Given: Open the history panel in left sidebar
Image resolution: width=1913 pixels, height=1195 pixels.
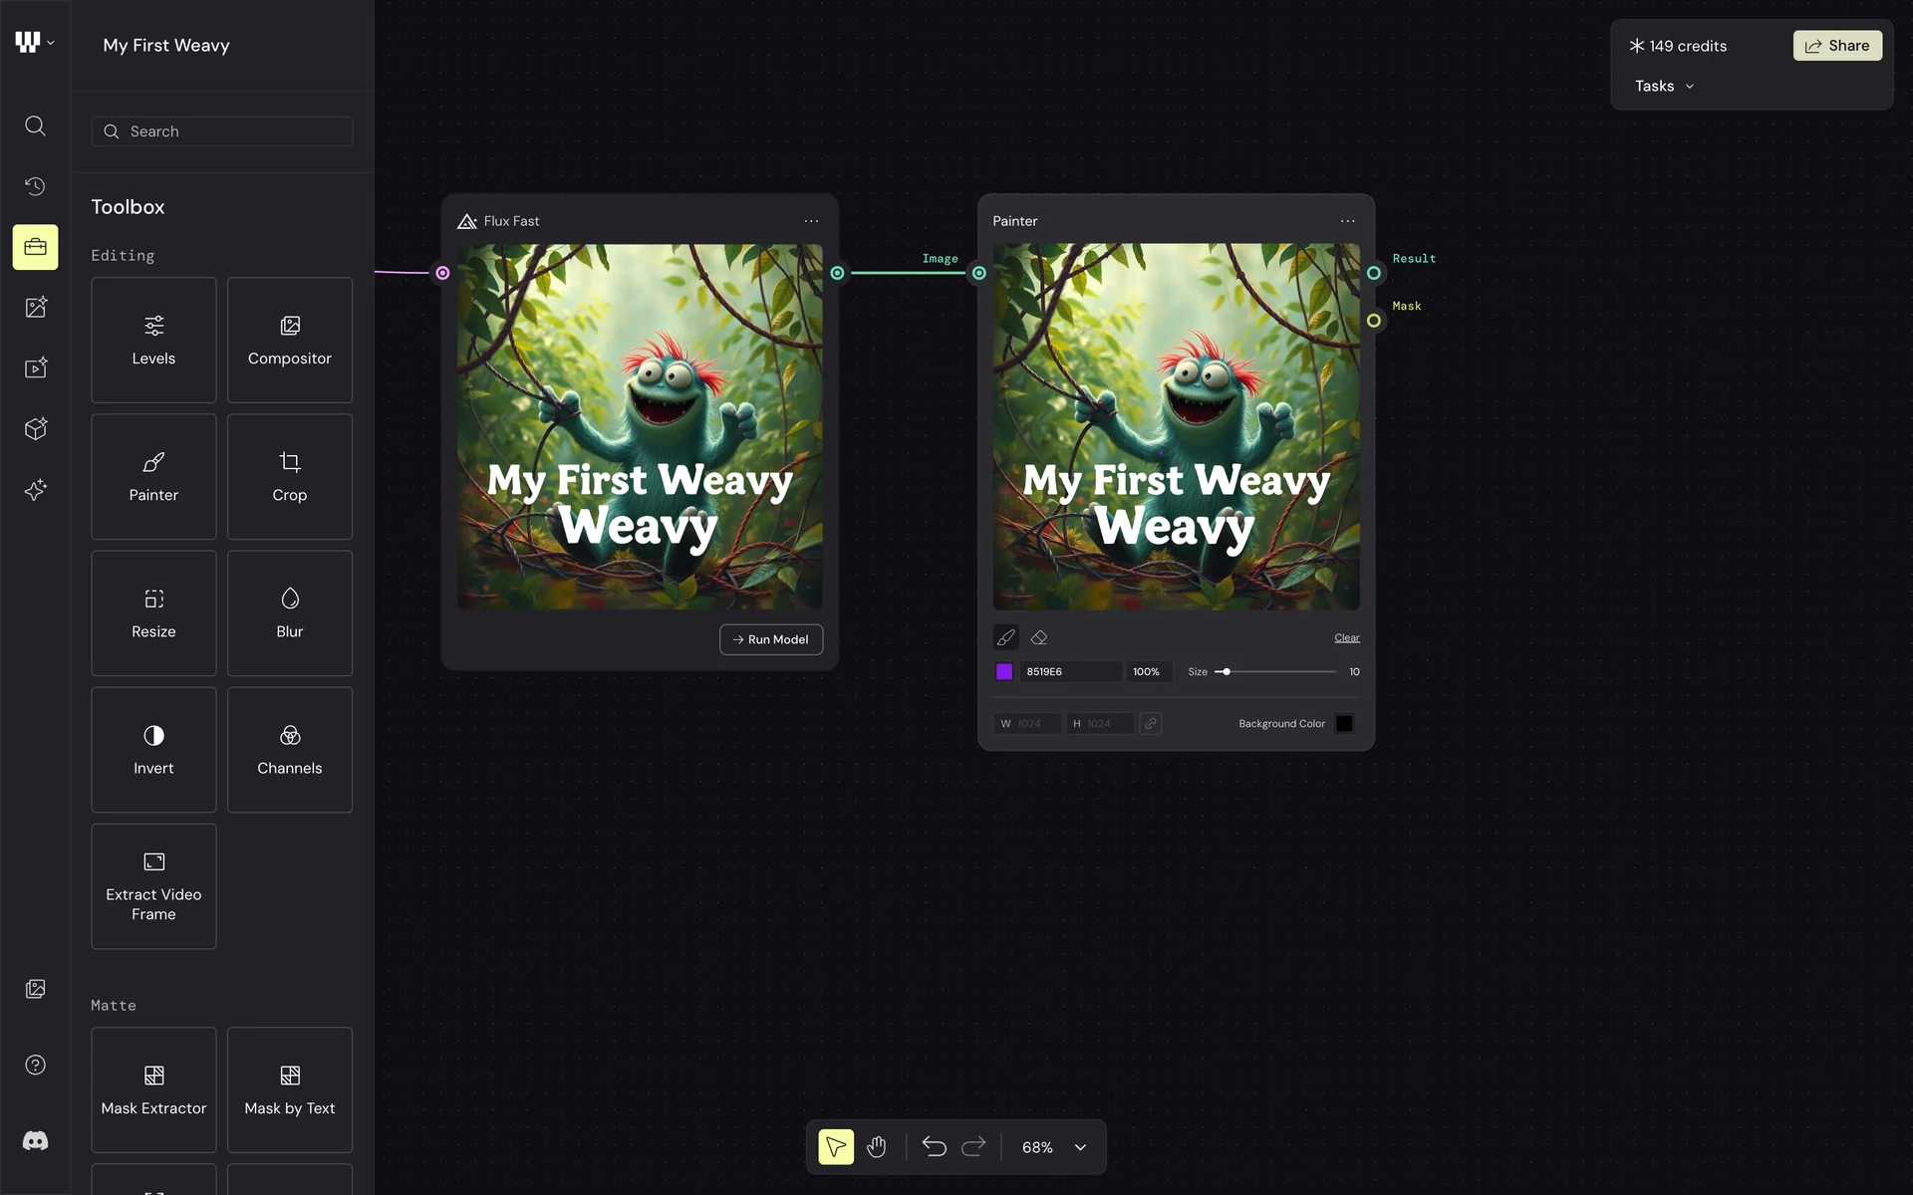Looking at the screenshot, I should [35, 186].
